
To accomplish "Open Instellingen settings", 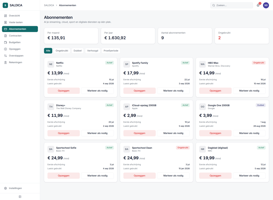I will click(20, 188).
